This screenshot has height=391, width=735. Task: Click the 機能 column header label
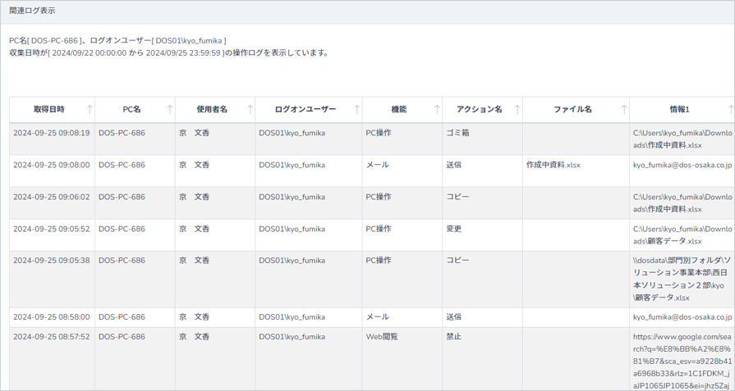(x=399, y=110)
